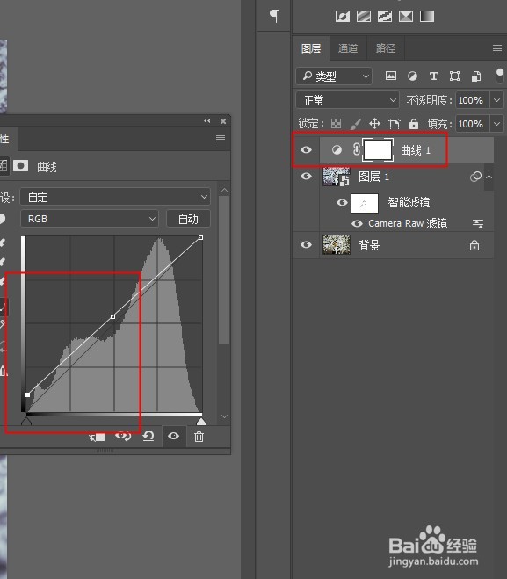Reset curves to adjustment defaults

click(x=148, y=437)
